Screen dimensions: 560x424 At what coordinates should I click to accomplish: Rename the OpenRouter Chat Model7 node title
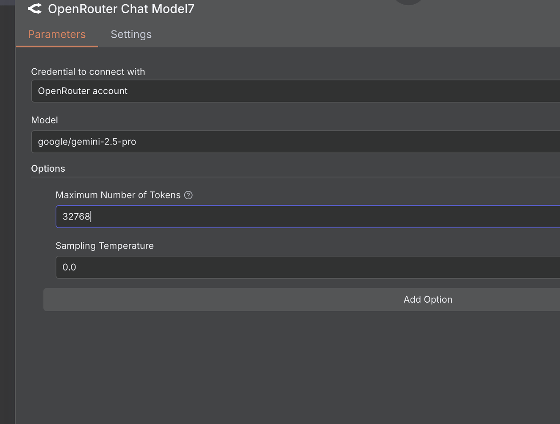(121, 8)
